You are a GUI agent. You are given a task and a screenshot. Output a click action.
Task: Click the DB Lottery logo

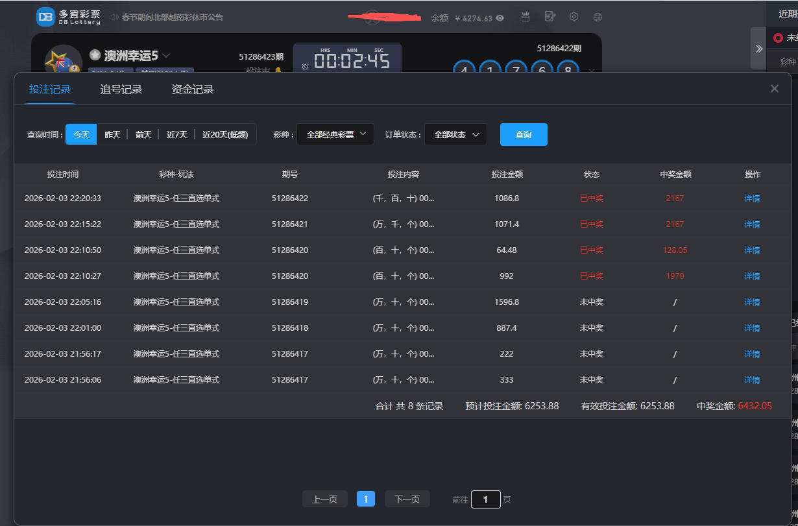[68, 18]
